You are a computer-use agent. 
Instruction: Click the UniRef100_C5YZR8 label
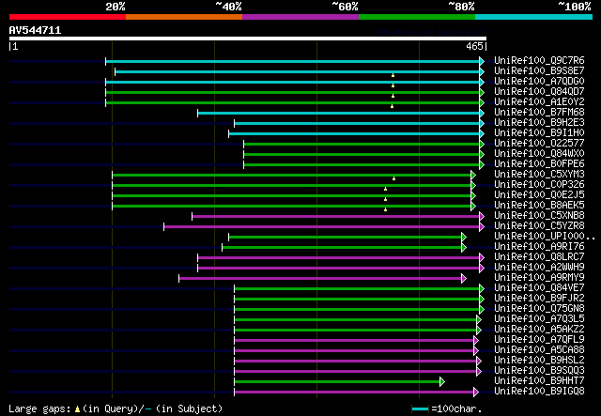click(539, 226)
